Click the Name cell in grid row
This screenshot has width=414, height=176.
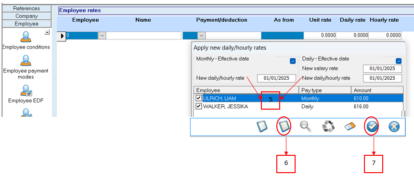[x=143, y=36]
